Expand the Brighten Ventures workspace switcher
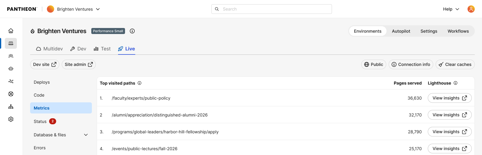Viewport: 482px width, 155px height. coord(74,9)
